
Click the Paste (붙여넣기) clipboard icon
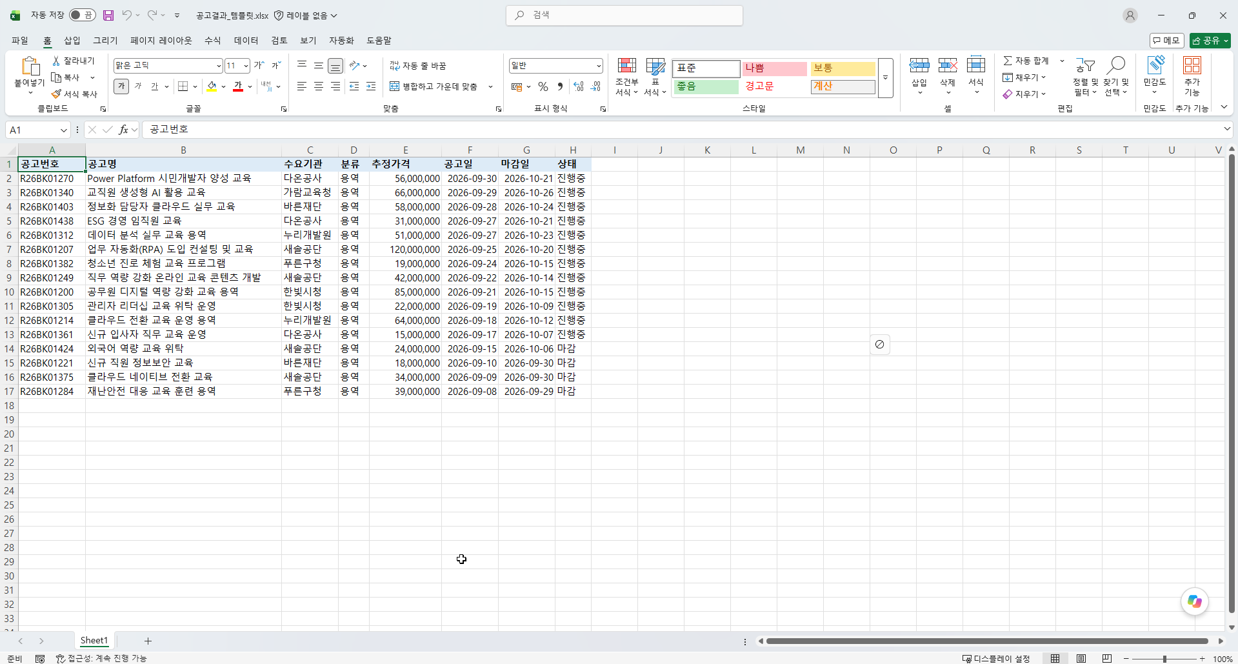pyautogui.click(x=30, y=66)
